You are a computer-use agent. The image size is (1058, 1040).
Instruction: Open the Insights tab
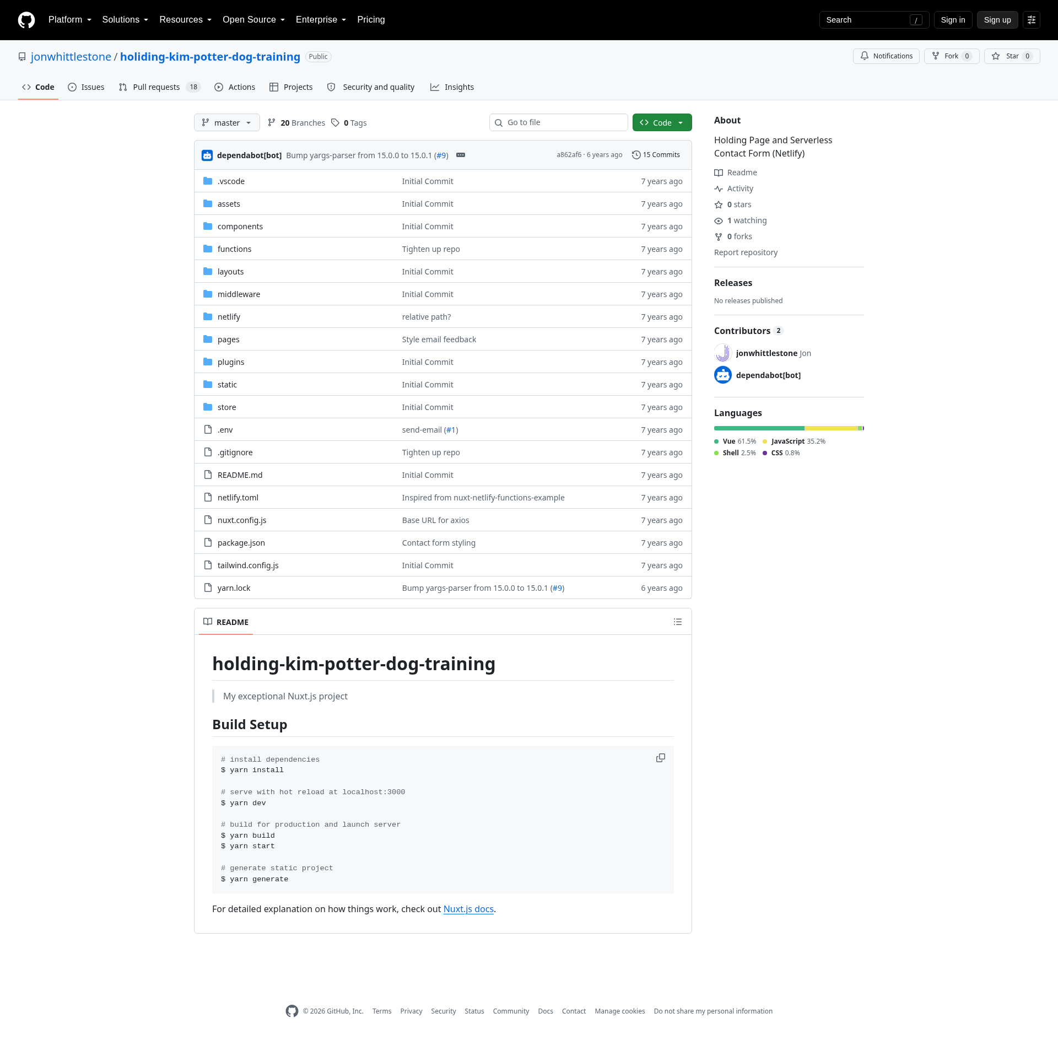452,87
